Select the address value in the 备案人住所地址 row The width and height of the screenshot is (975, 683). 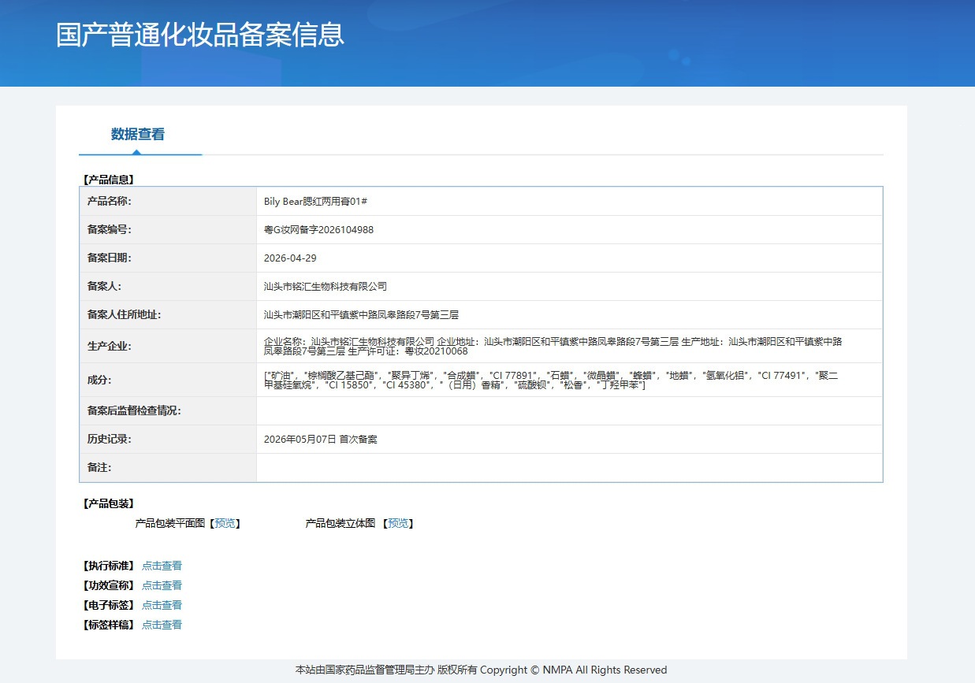361,315
